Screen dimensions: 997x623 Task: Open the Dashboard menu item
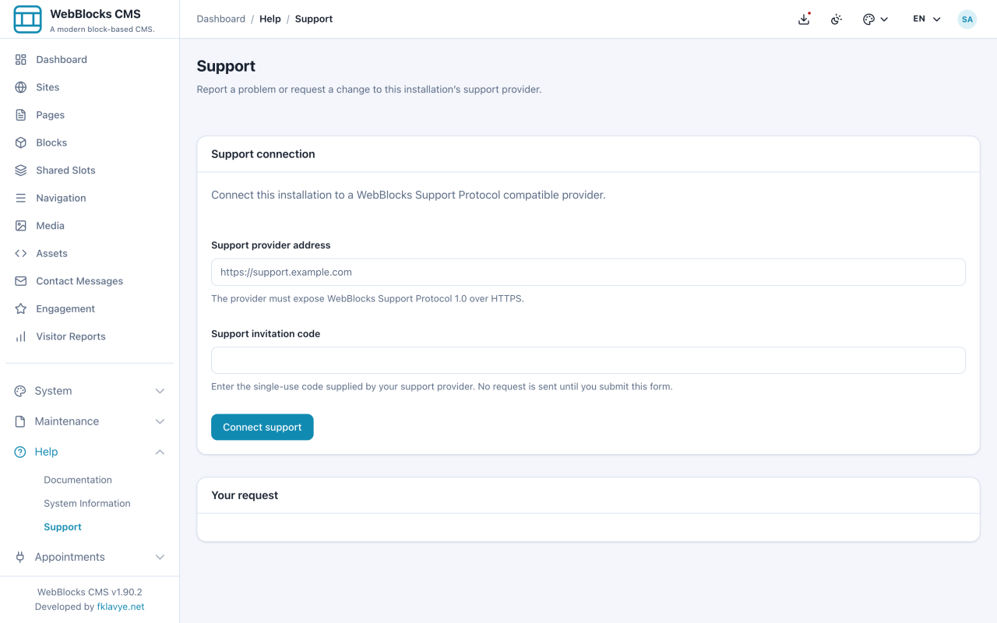pyautogui.click(x=90, y=59)
